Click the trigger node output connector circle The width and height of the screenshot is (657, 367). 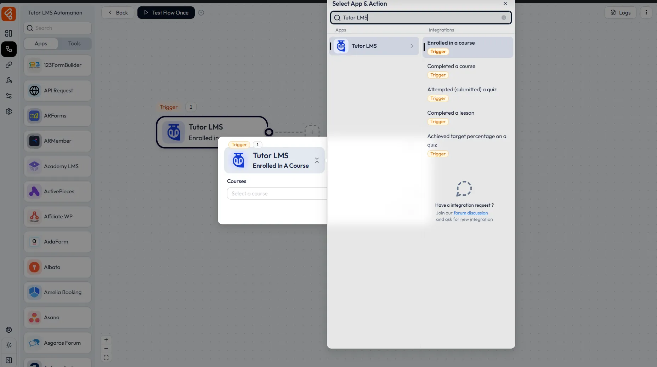[x=269, y=132]
